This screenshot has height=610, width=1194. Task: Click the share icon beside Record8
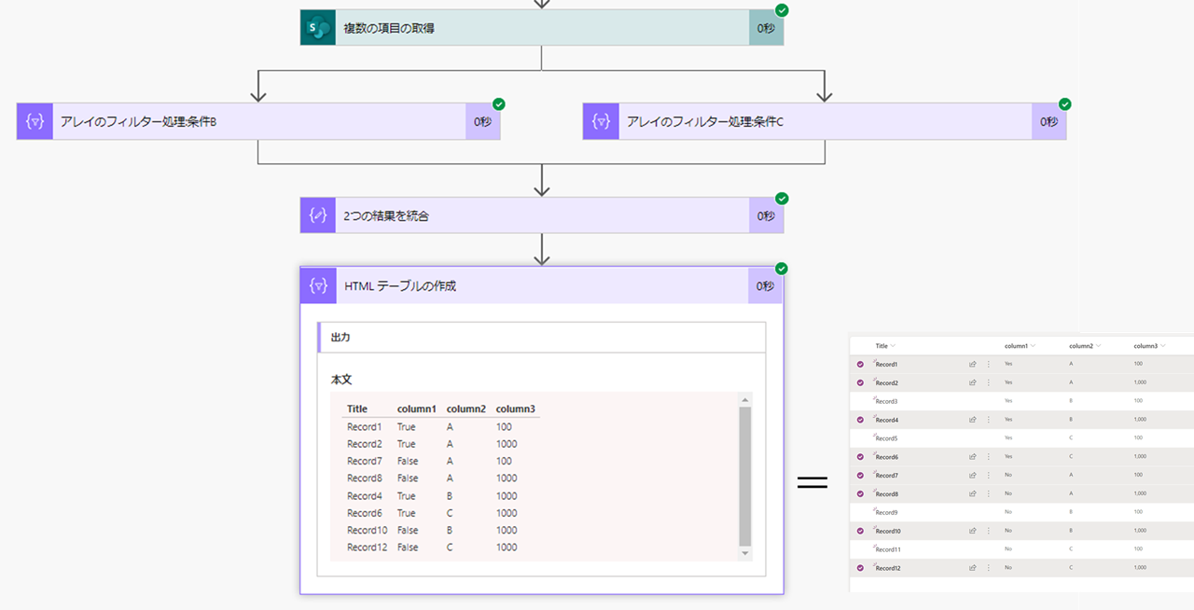[x=971, y=492]
